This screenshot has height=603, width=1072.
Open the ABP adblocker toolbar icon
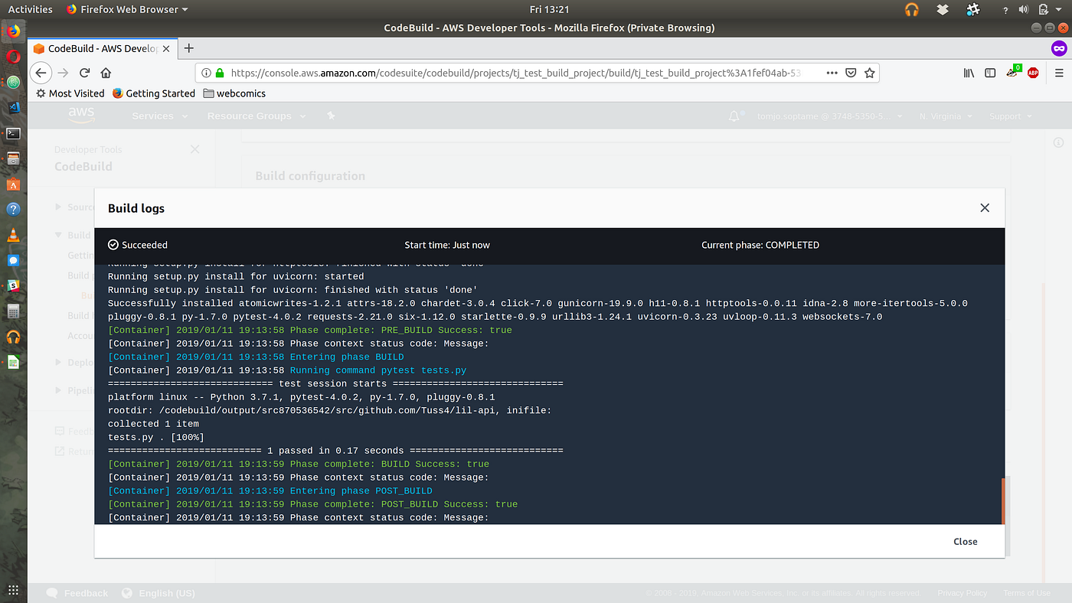tap(1033, 73)
